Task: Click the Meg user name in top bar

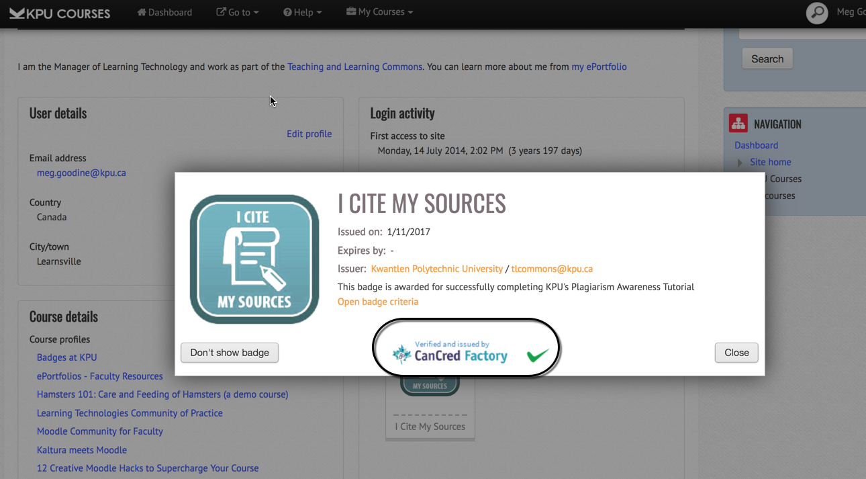Action: click(851, 12)
